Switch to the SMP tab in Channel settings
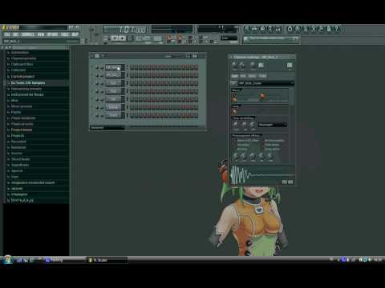The height and width of the screenshot is (288, 385). click(x=235, y=76)
